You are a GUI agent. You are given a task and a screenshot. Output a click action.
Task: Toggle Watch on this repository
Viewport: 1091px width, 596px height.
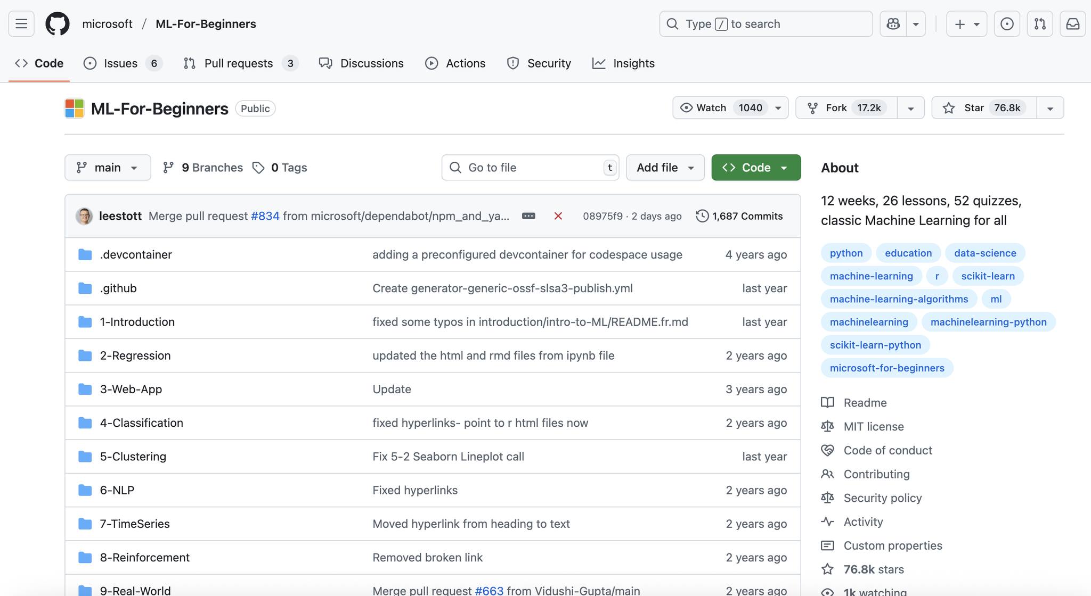pos(730,108)
